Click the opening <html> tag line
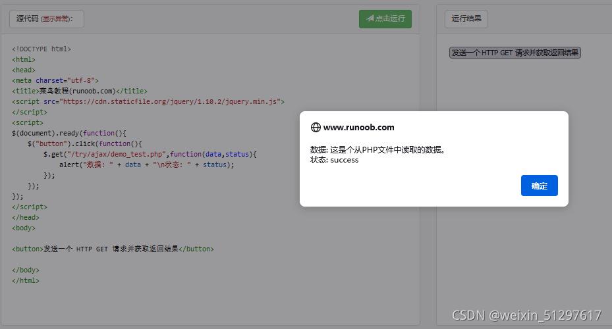612x329 pixels. tap(24, 59)
